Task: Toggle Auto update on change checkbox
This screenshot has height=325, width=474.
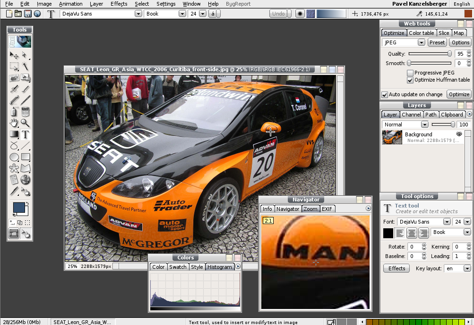Action: click(x=385, y=95)
